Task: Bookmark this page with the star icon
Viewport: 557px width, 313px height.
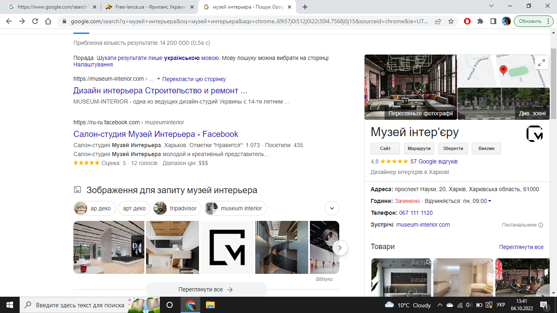Action: [451, 21]
